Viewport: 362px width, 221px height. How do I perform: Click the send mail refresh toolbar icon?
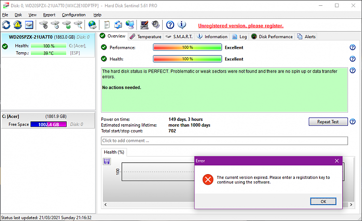[x=118, y=25]
